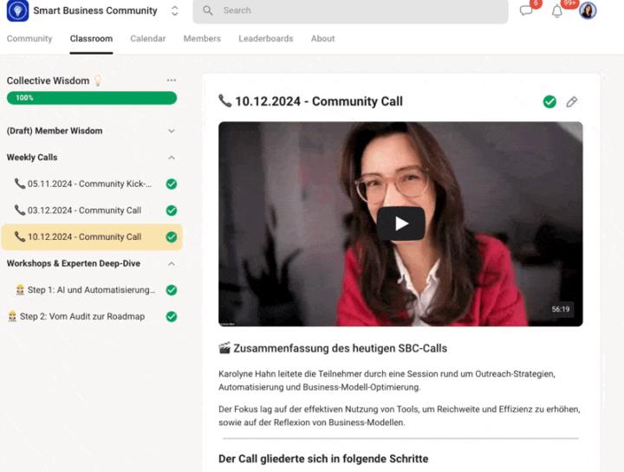Click the phone icon beside 05.11.2024 lesson

coord(19,184)
